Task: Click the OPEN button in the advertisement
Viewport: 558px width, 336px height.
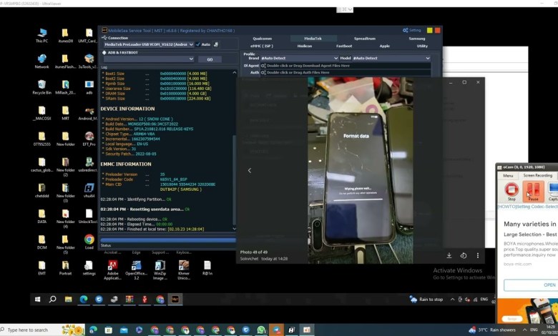Action: pos(548,285)
